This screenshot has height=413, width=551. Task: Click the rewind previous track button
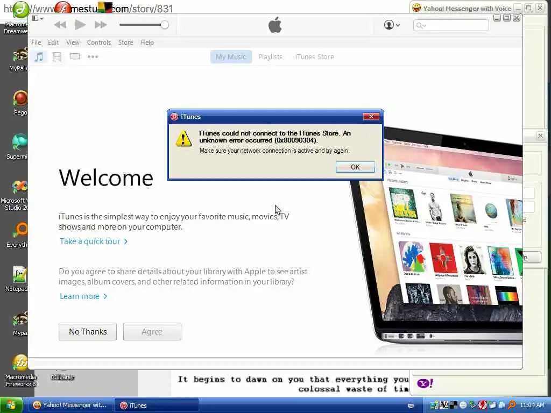[60, 25]
